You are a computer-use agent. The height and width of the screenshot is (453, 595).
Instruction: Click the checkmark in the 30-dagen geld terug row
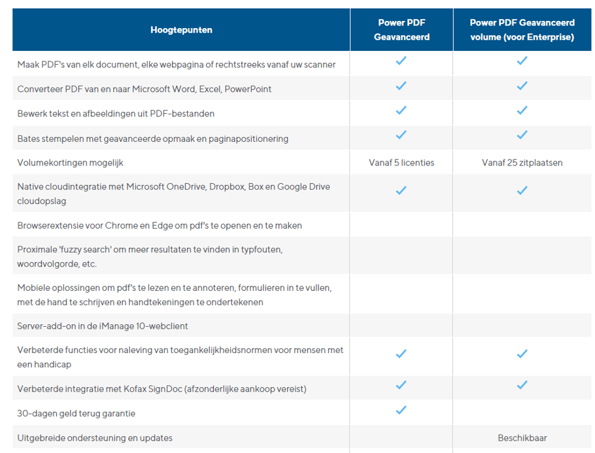point(401,410)
